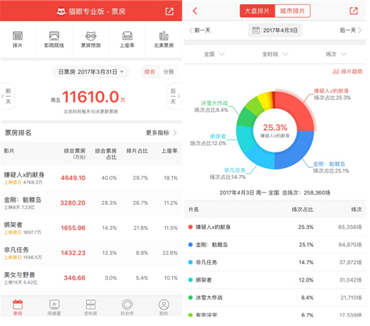This screenshot has height=326, width=370.
Task: Click the 排片占比 column header
Action: (137, 151)
